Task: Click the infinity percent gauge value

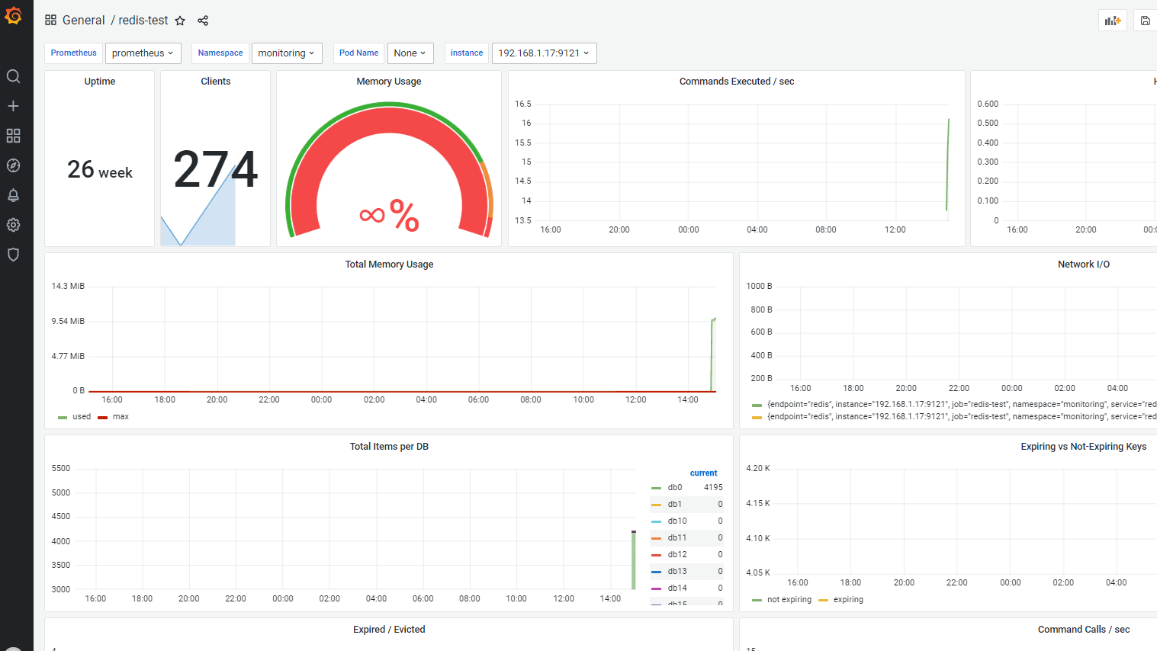Action: pos(389,216)
